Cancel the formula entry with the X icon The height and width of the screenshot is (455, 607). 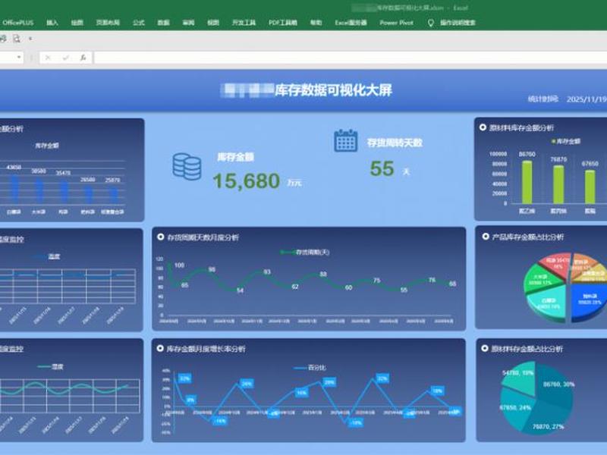point(48,58)
